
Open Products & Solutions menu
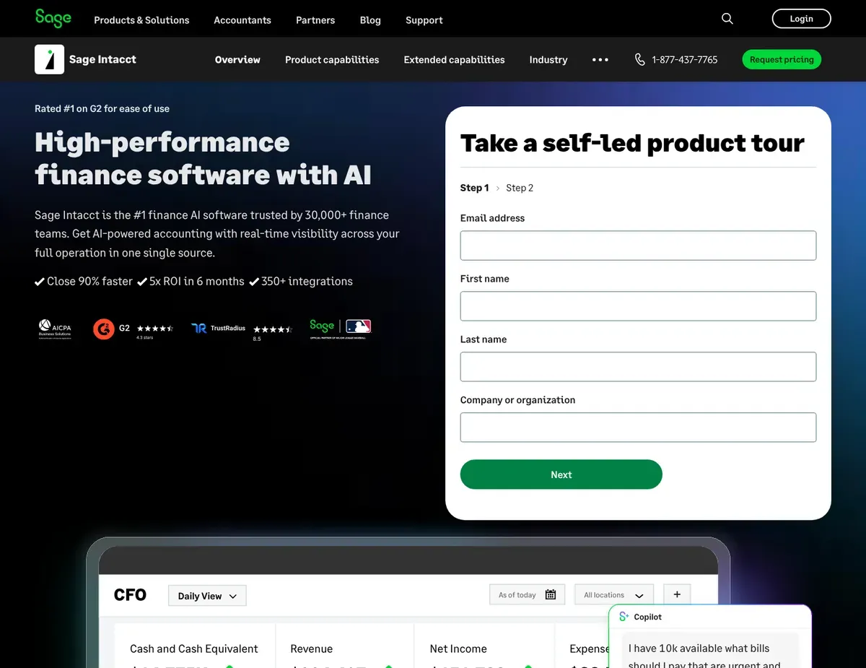pyautogui.click(x=141, y=20)
